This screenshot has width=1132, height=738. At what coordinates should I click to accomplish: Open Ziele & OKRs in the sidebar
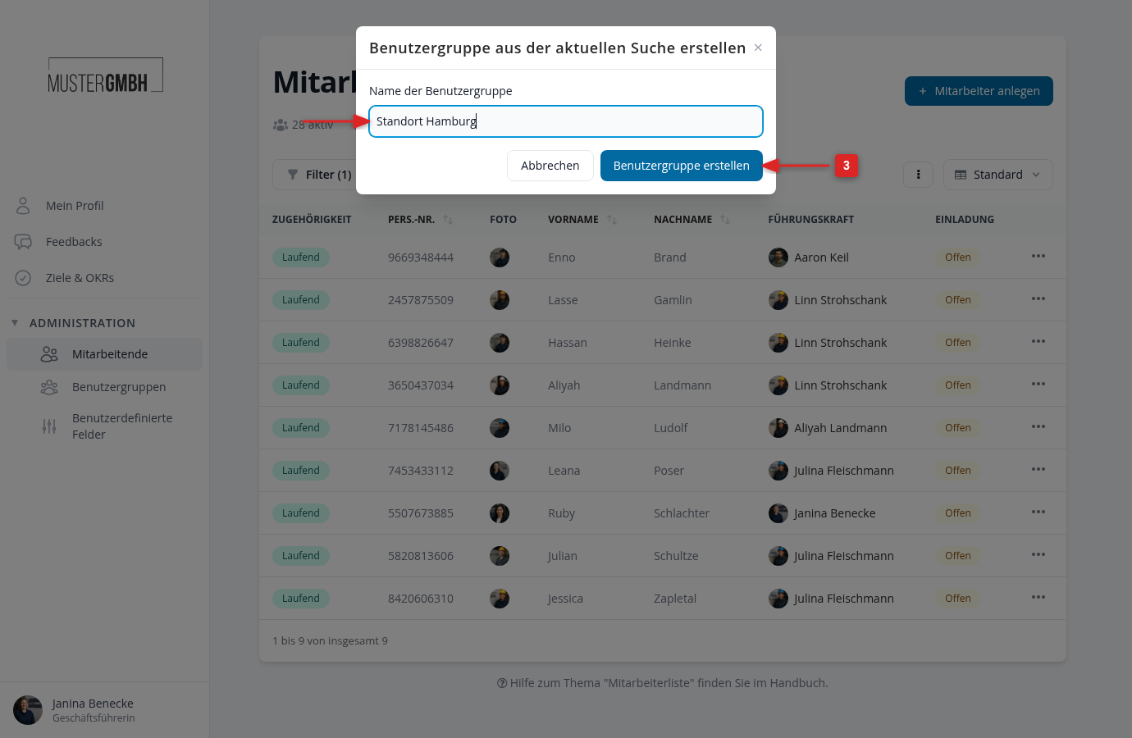tap(104, 278)
